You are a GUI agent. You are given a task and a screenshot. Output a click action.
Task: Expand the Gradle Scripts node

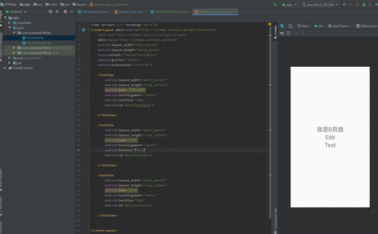click(5, 68)
